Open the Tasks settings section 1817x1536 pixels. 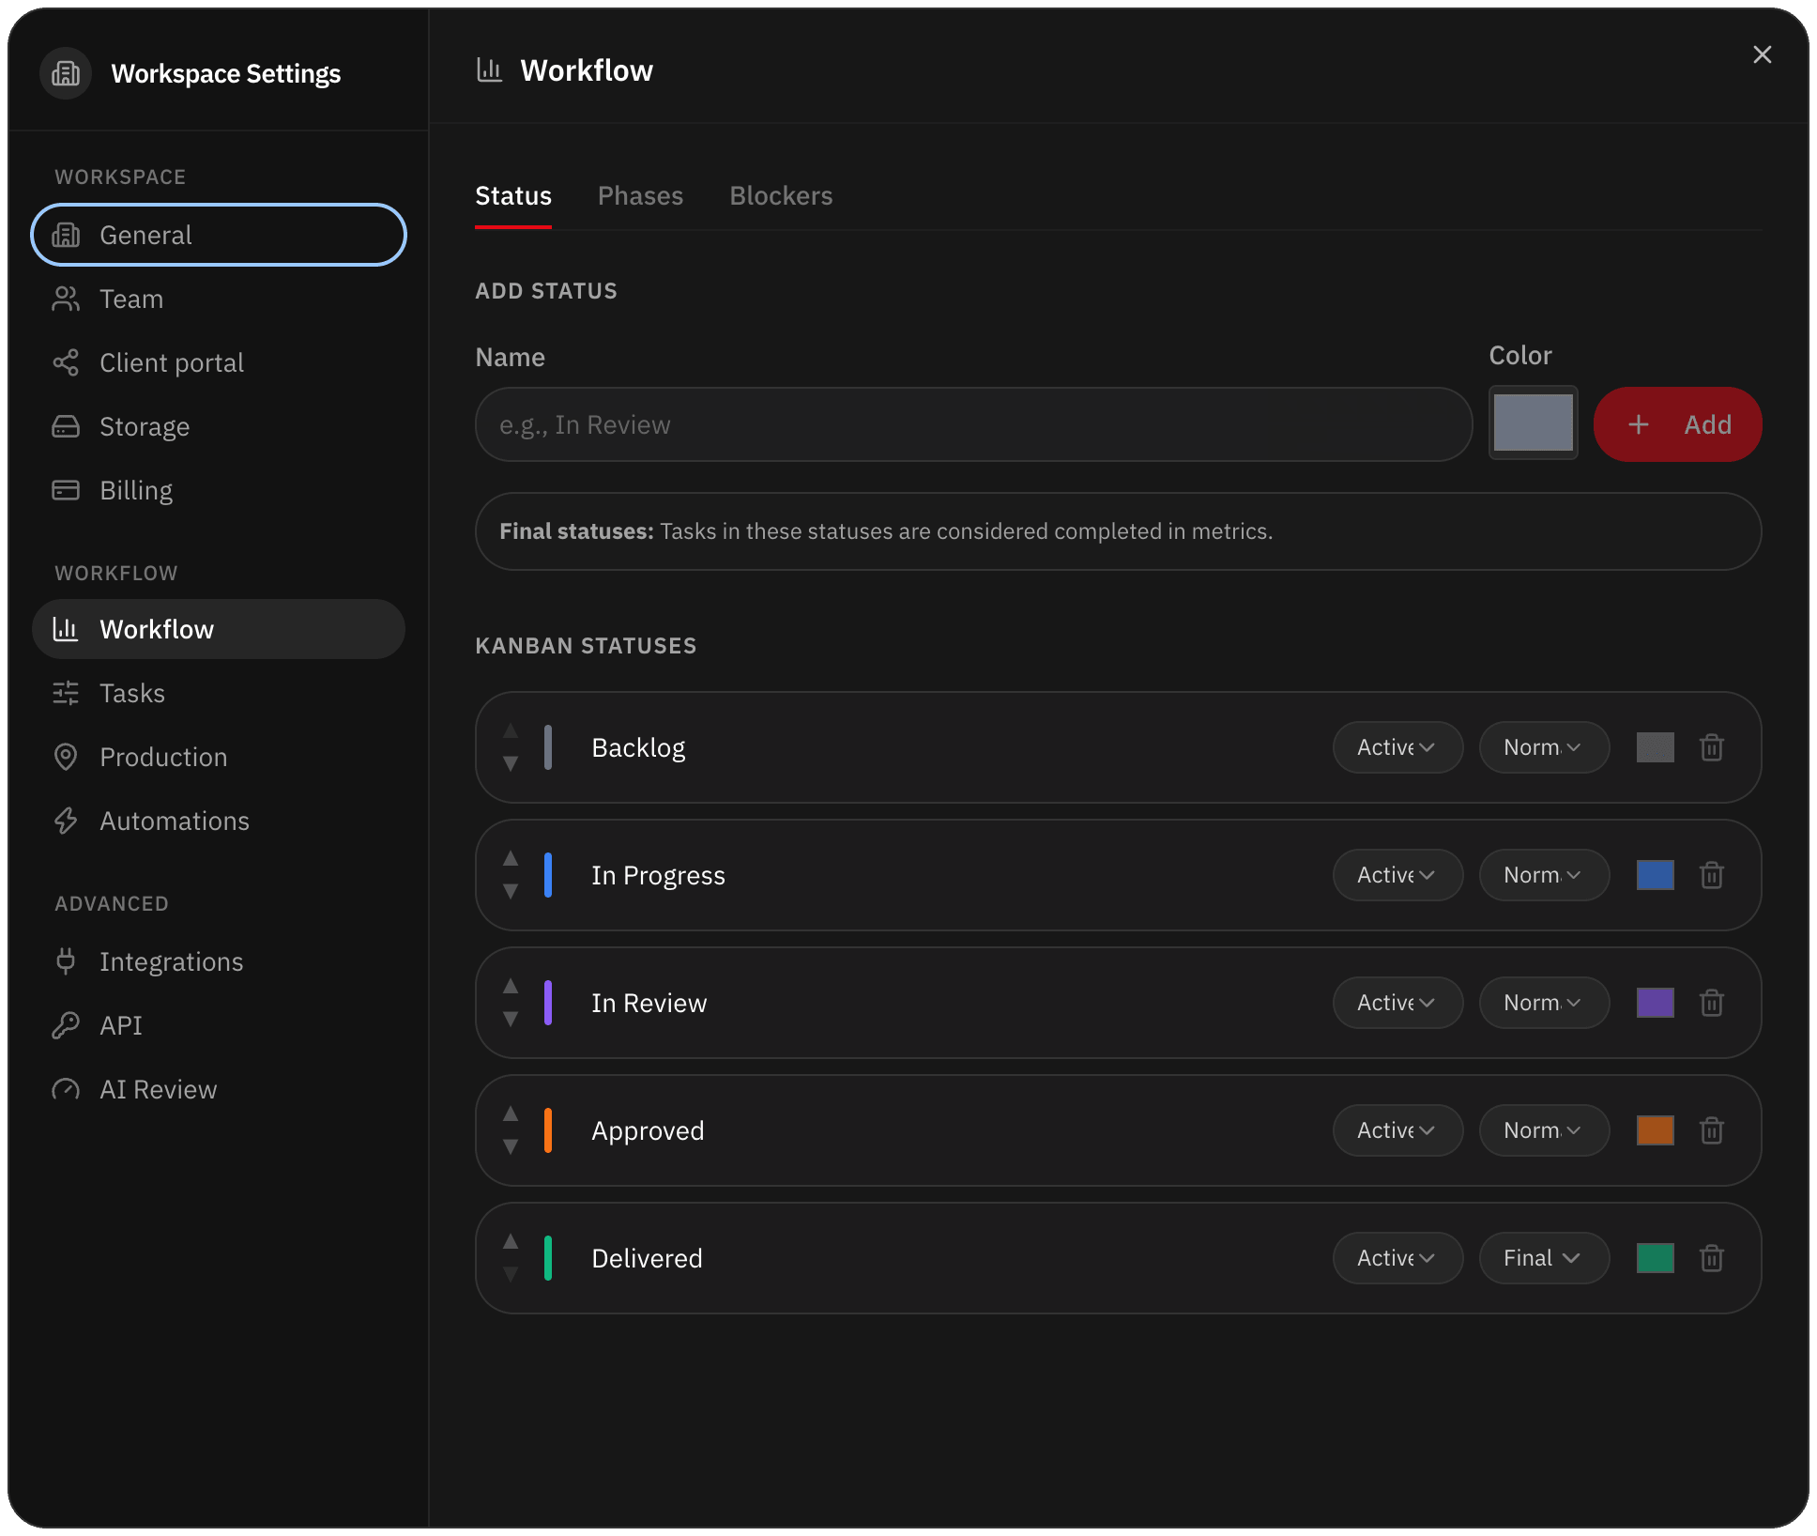pyautogui.click(x=219, y=693)
